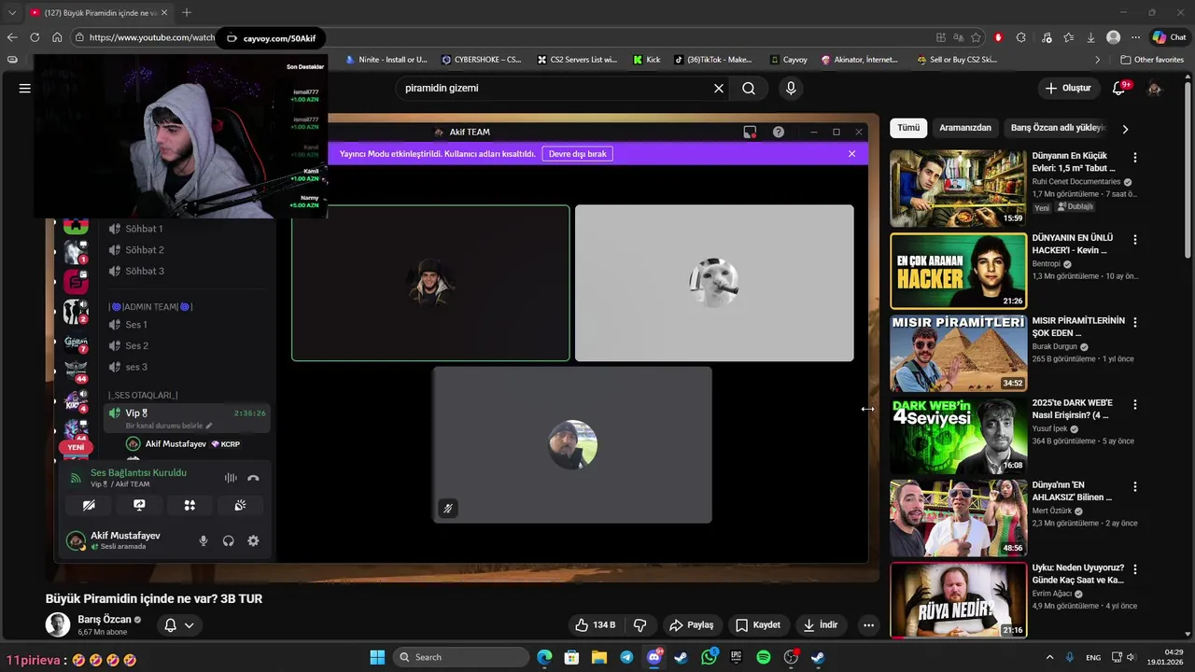Open Discord help question mark icon
The image size is (1195, 672).
pos(779,132)
